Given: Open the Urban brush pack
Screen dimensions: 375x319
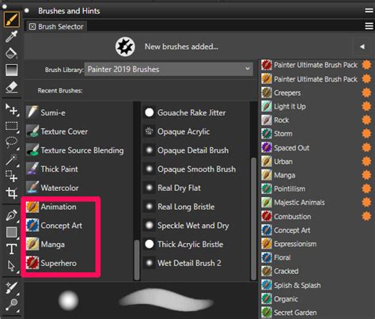Looking at the screenshot, I should (x=316, y=161).
